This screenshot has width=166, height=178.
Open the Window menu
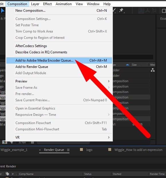pyautogui.click(x=93, y=4)
